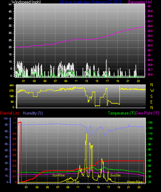Screen dimensions: 161x192
Task: Click the Temperature (°F) legend label
Action: [122, 113]
